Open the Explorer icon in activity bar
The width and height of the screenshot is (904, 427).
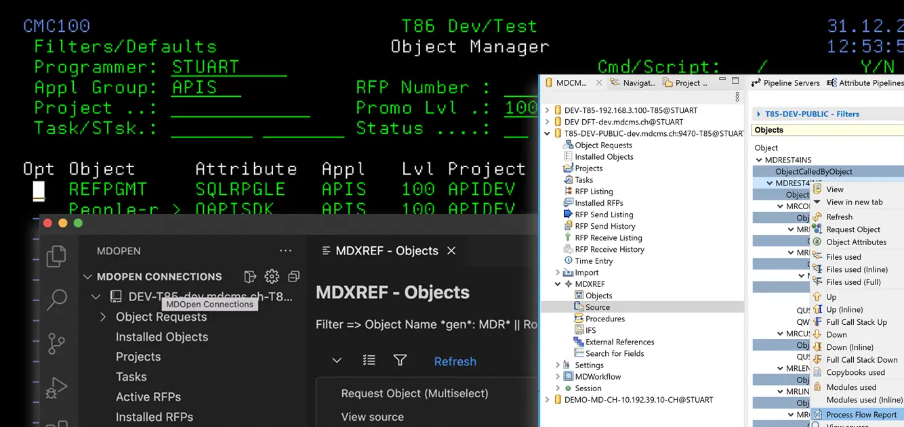(56, 256)
